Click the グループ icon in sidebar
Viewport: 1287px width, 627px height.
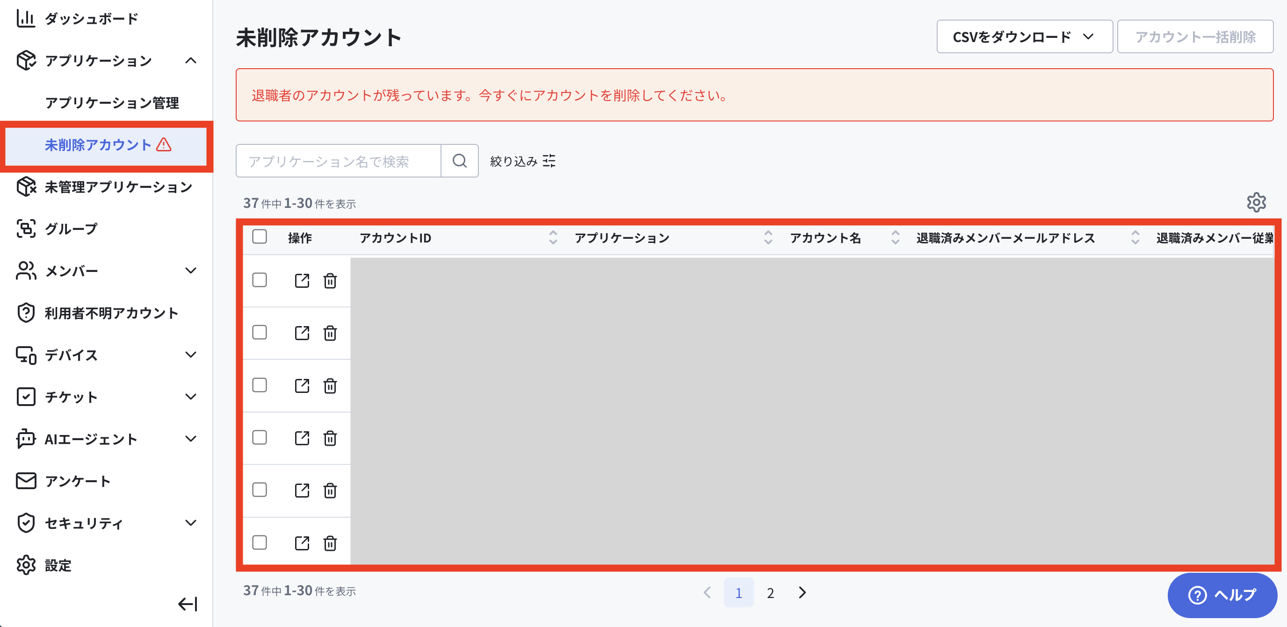(26, 228)
